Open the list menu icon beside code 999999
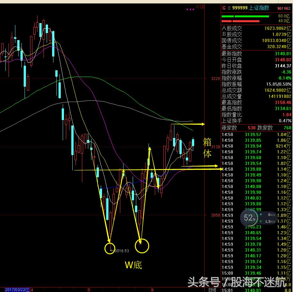This screenshot has height=292, width=293. [x=229, y=8]
